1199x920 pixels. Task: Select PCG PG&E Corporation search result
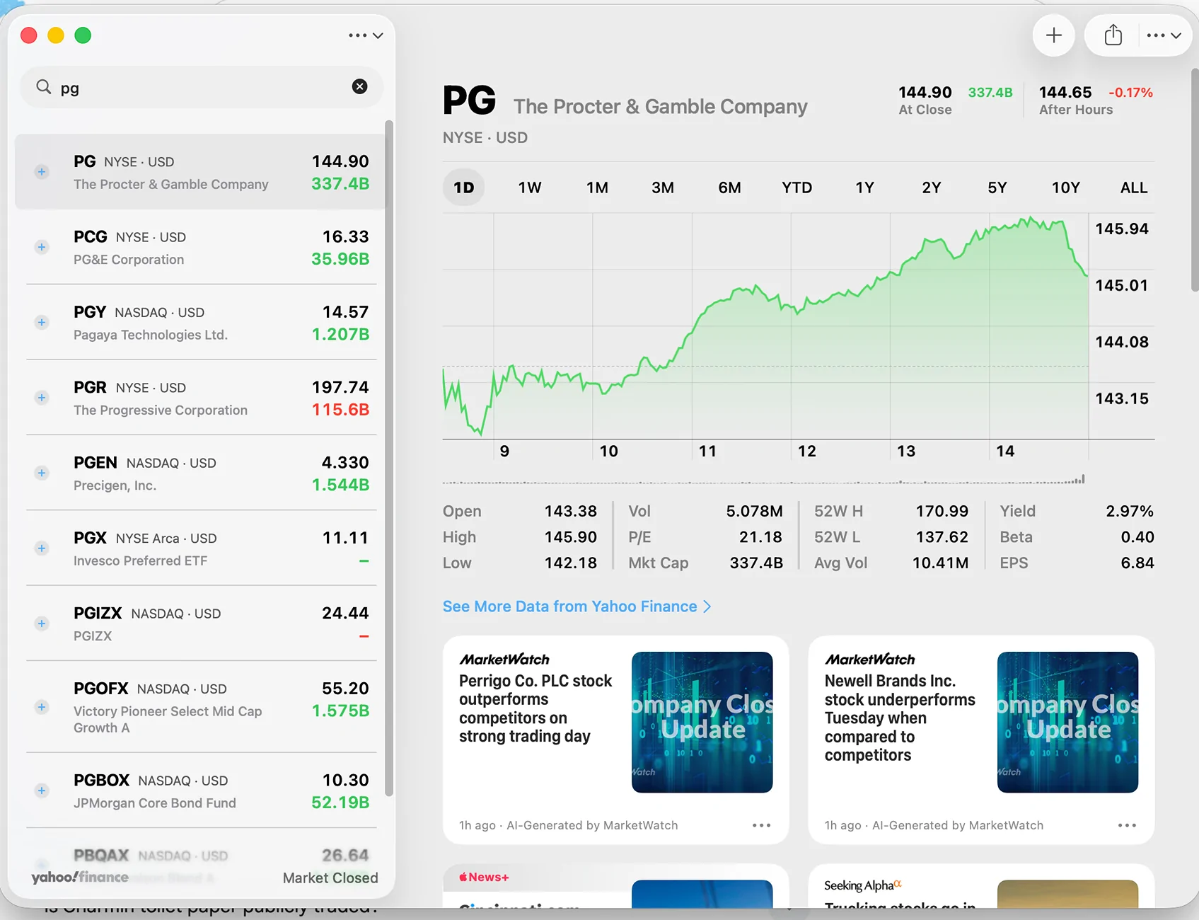coord(199,247)
